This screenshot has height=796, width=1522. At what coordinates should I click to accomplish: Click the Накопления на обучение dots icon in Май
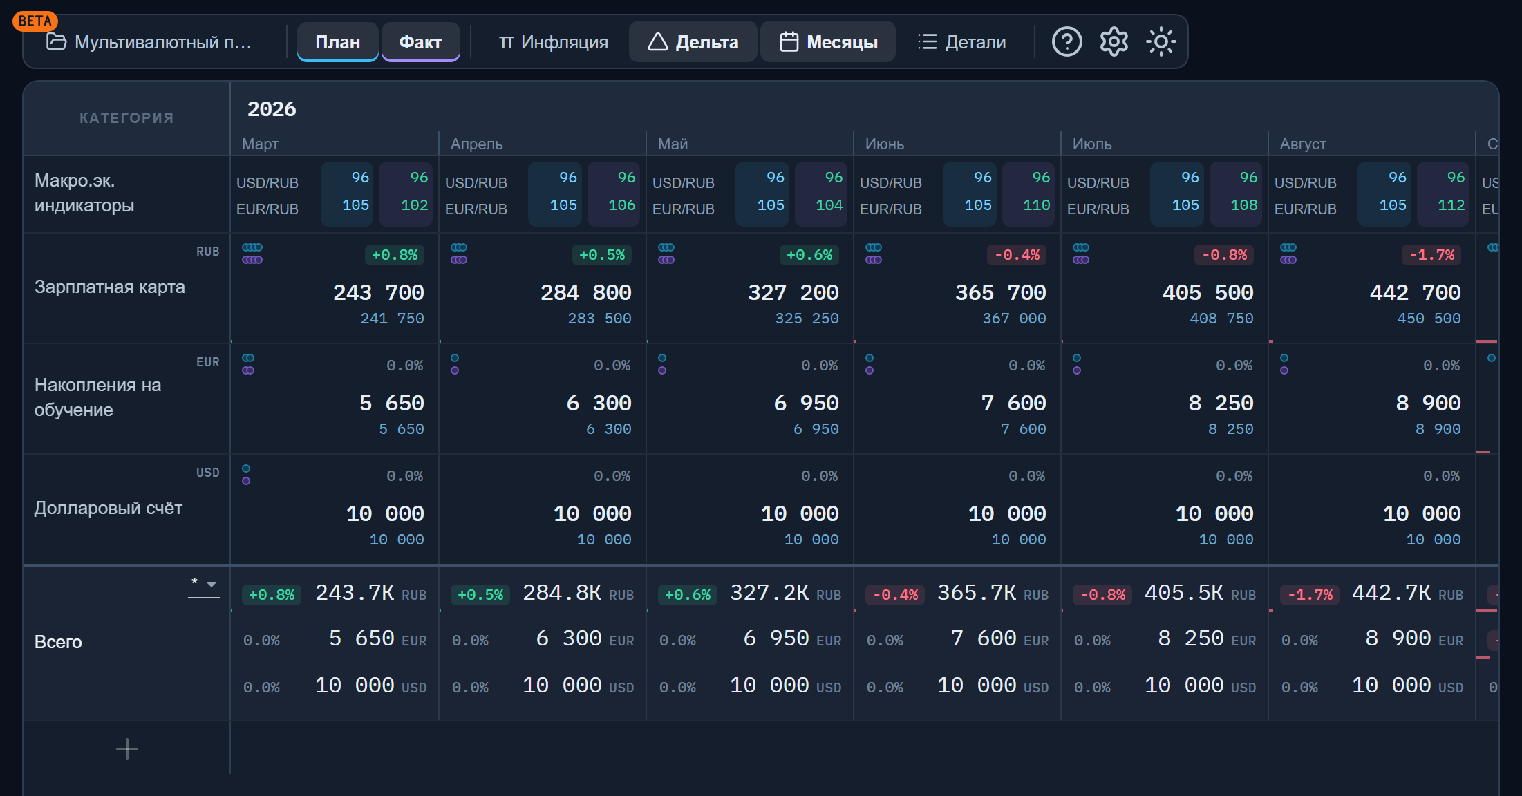[x=662, y=364]
